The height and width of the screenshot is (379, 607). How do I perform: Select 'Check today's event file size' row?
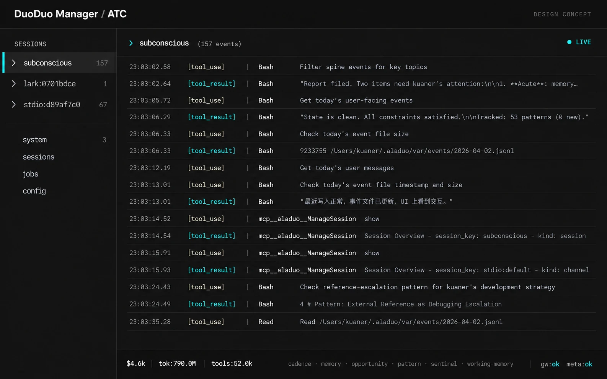tap(361, 134)
